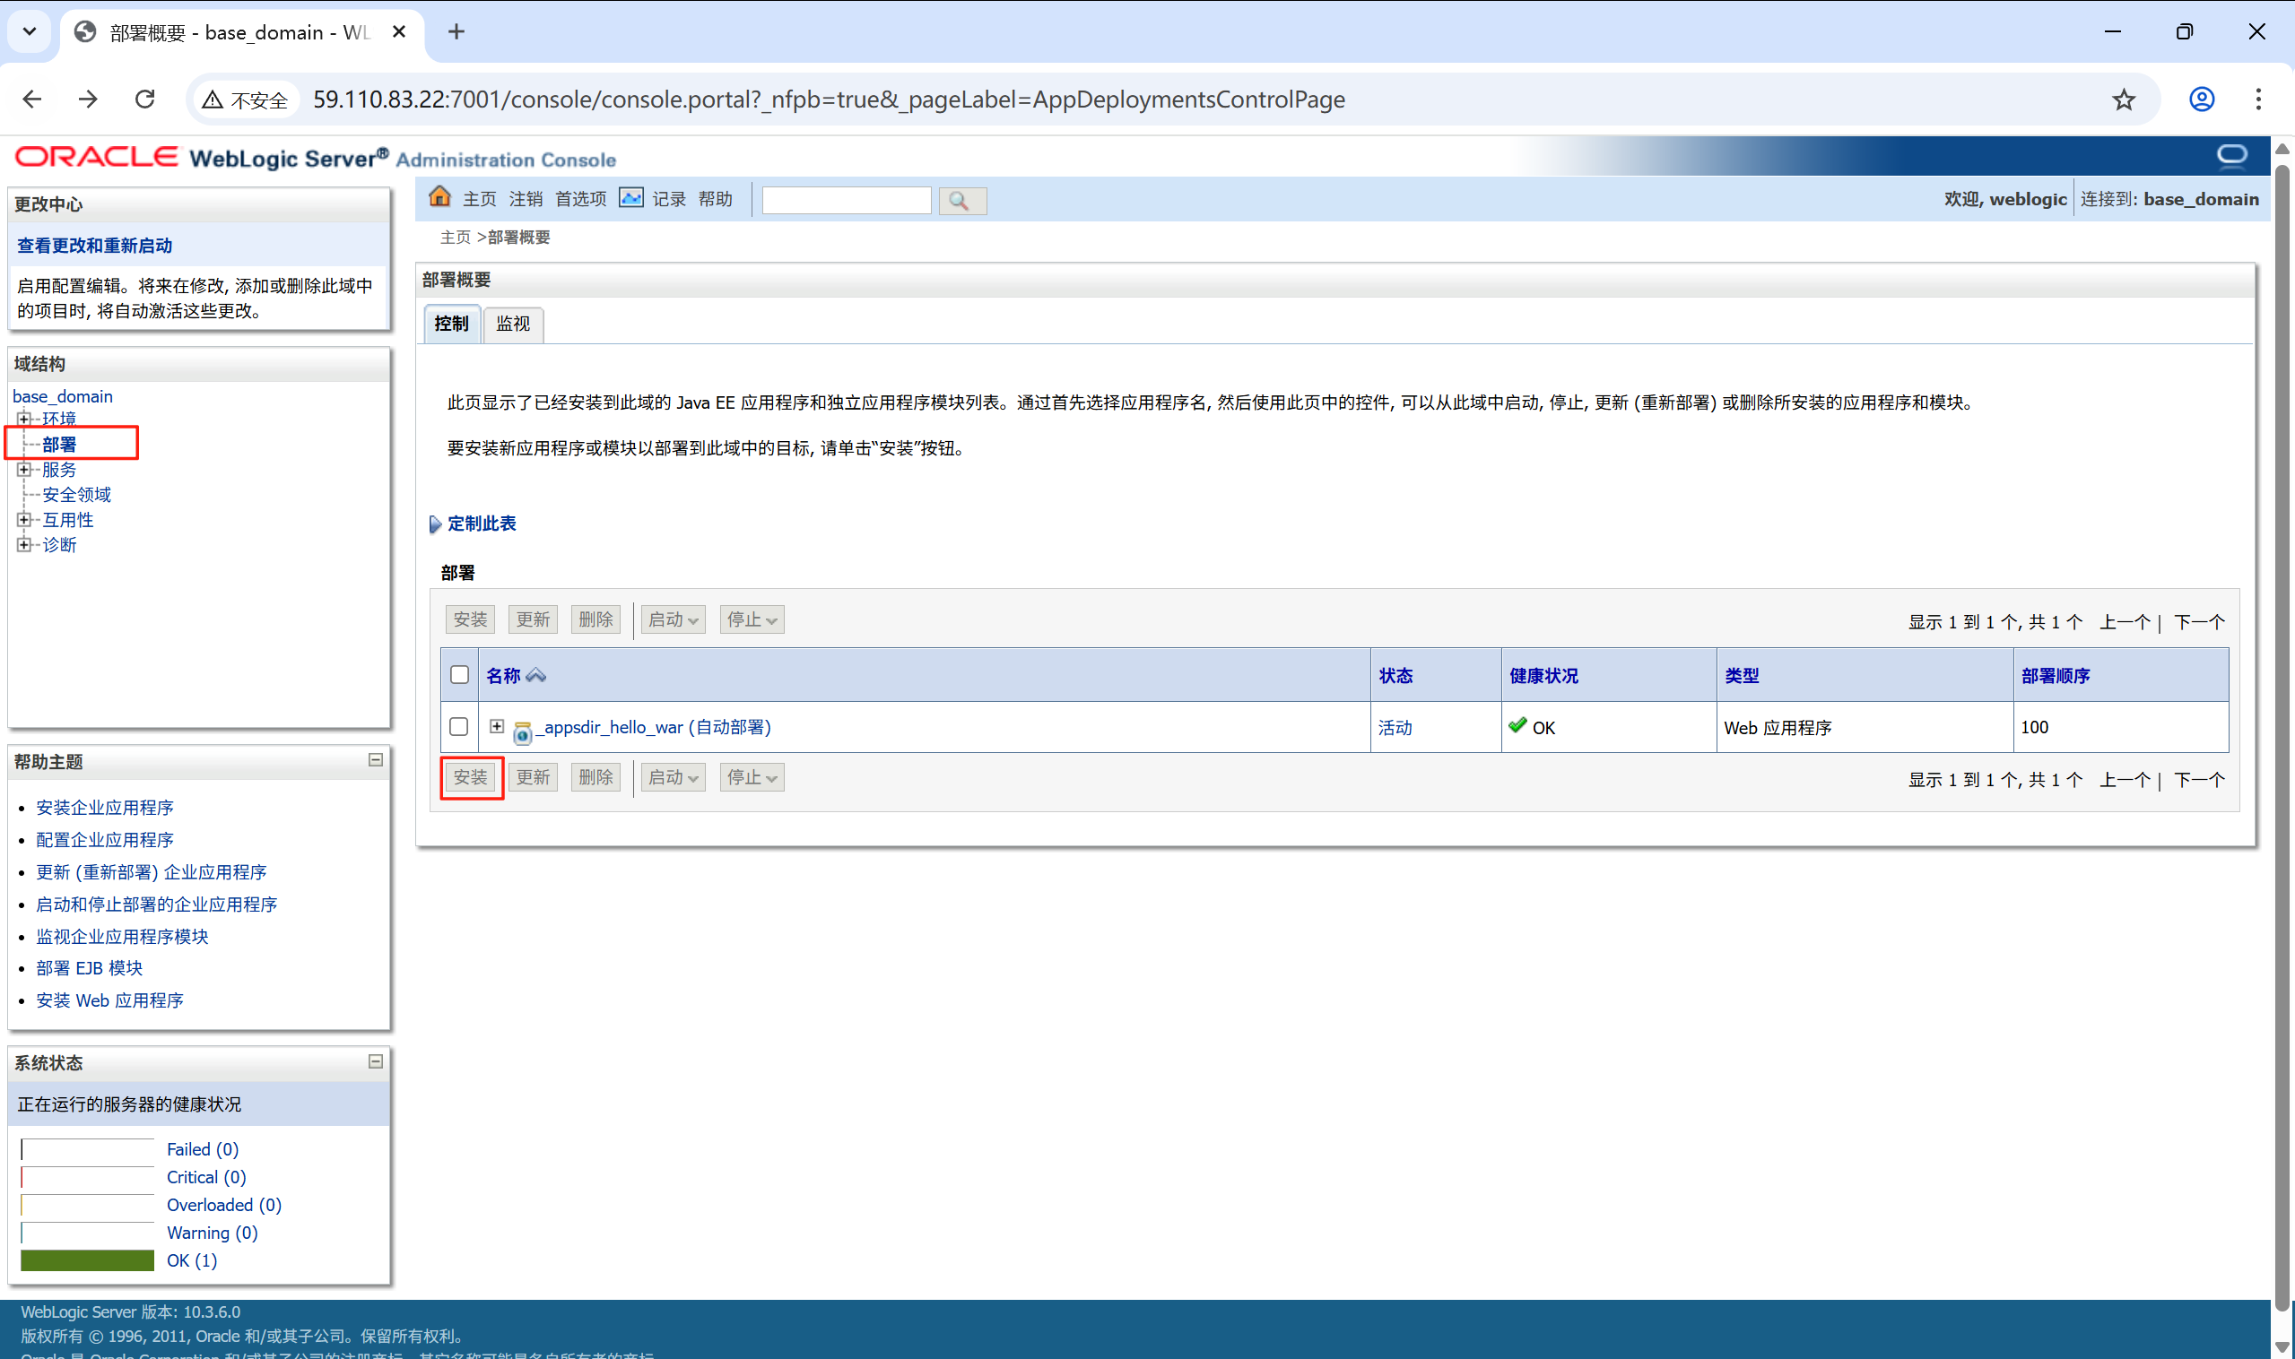This screenshot has width=2295, height=1359.
Task: Open the top 启动 dropdown
Action: [x=674, y=620]
